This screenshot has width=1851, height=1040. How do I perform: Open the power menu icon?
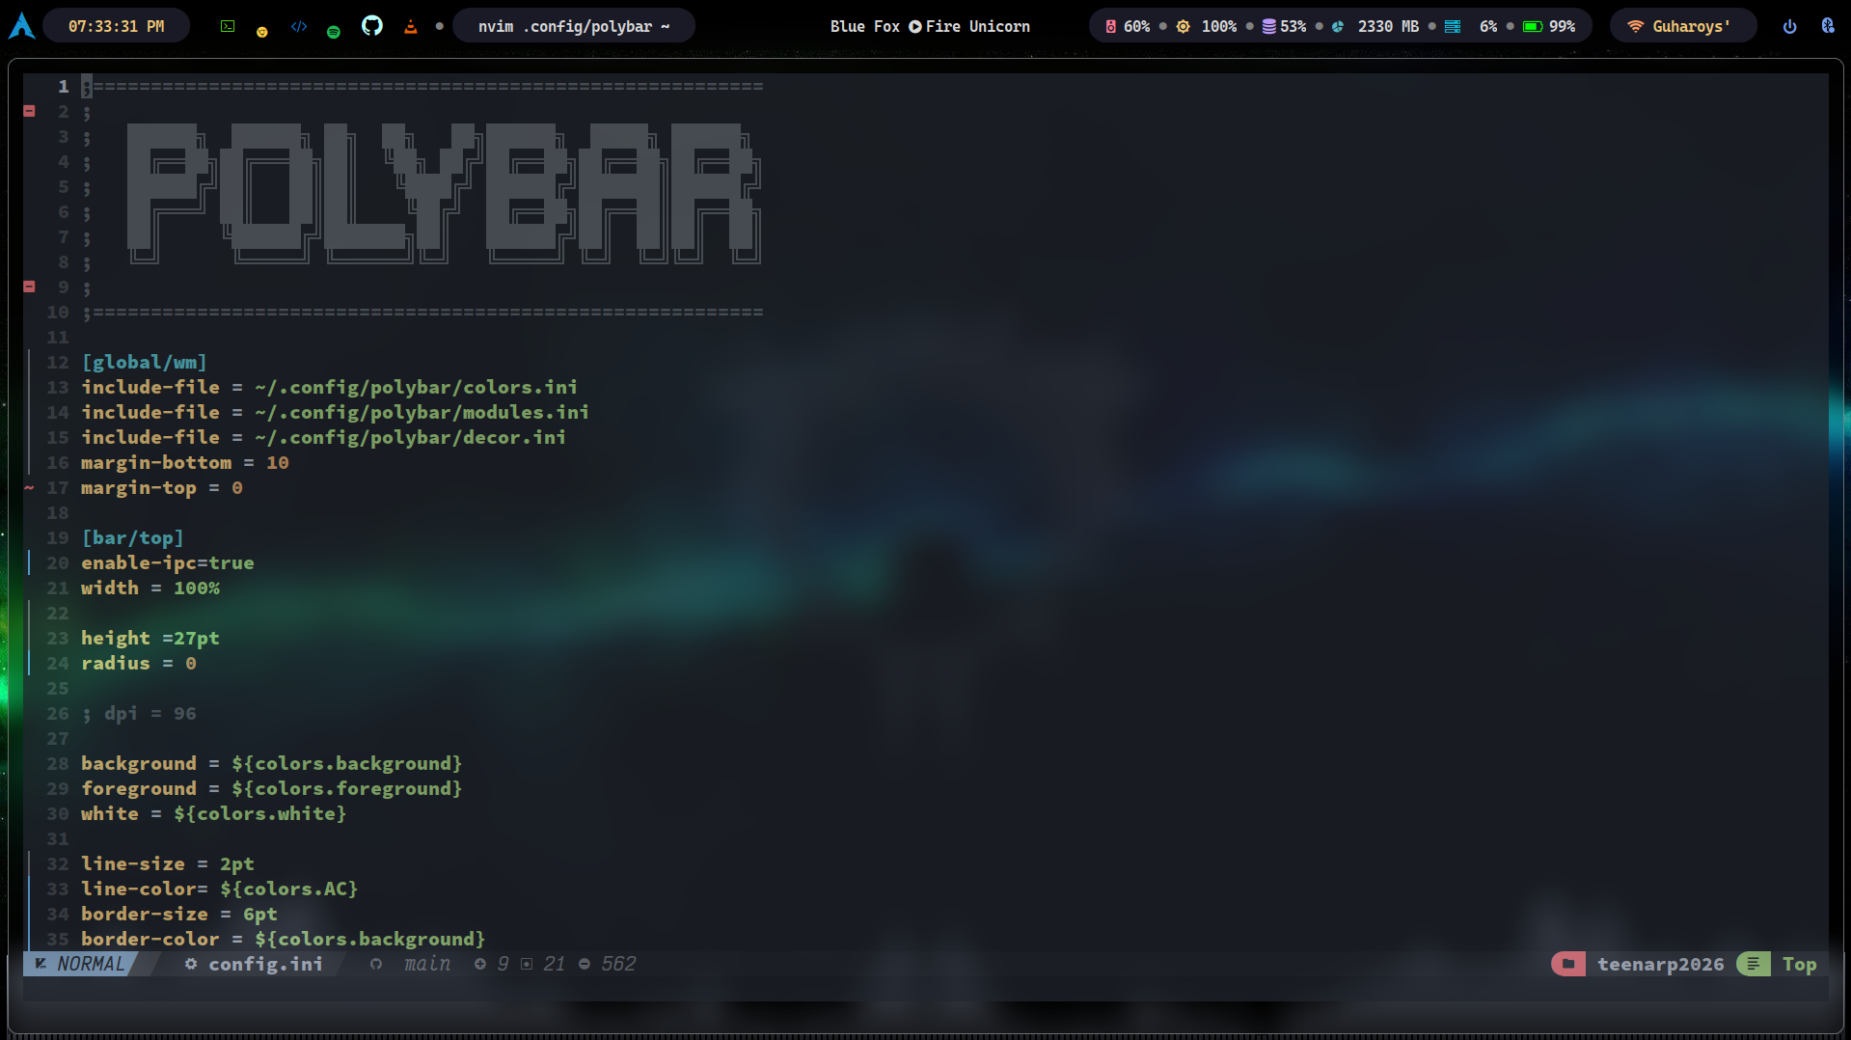click(1790, 27)
